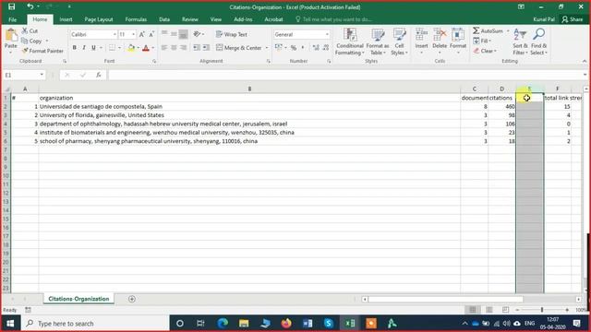
Task: Open Cell Styles gallery
Action: coord(399,41)
